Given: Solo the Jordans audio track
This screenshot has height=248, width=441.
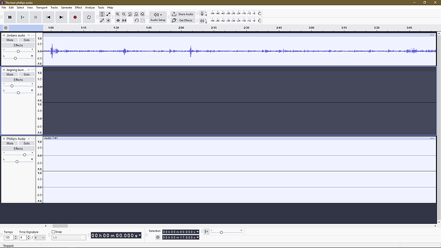Looking at the screenshot, I should 26,40.
